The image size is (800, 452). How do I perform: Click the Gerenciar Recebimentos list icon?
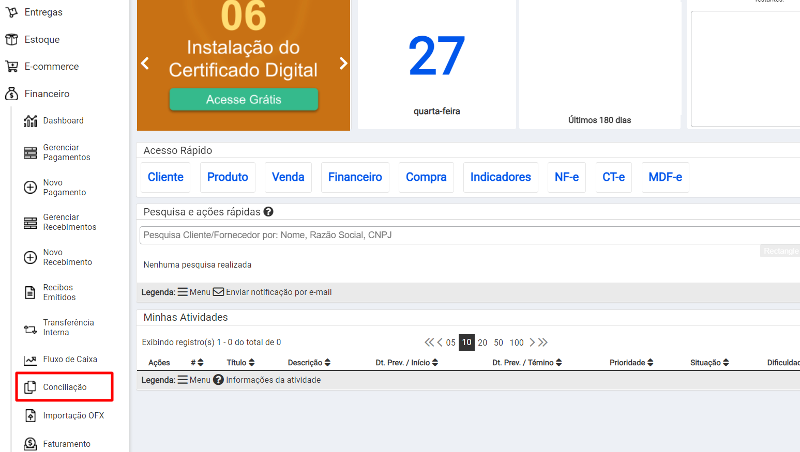pyautogui.click(x=31, y=223)
